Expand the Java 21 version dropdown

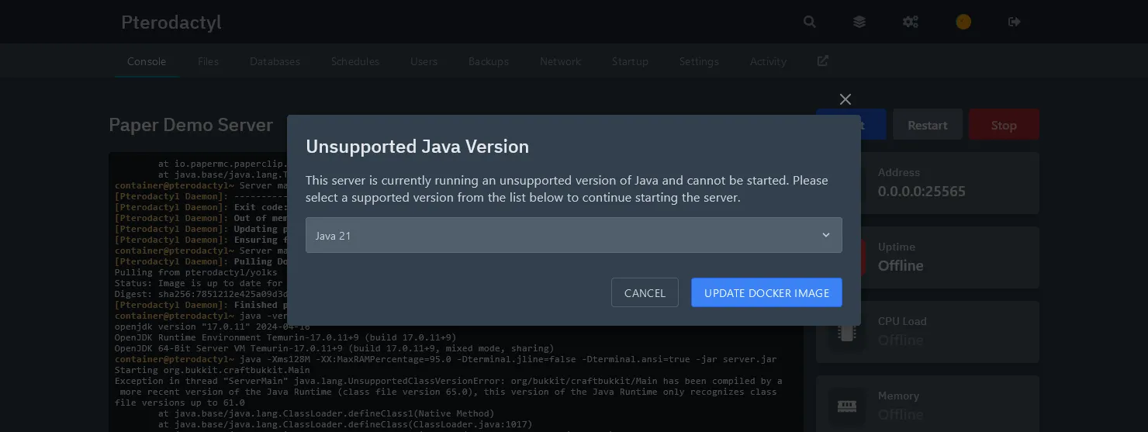click(x=573, y=235)
